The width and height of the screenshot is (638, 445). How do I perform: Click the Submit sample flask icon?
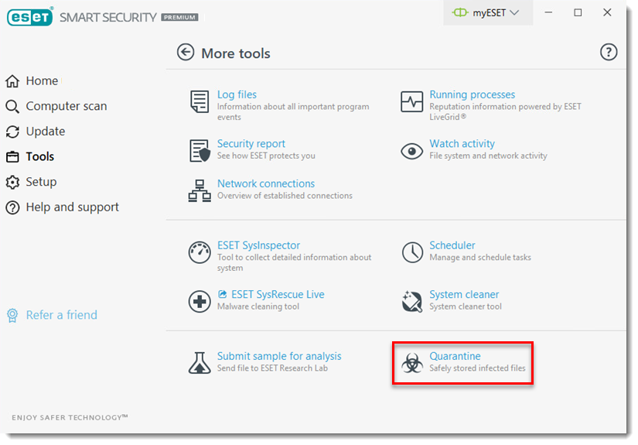[200, 363]
